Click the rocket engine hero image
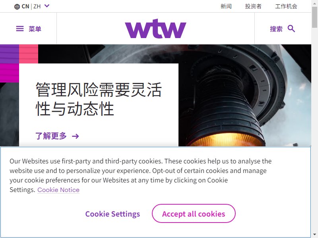This screenshot has height=238, width=318. (244, 95)
